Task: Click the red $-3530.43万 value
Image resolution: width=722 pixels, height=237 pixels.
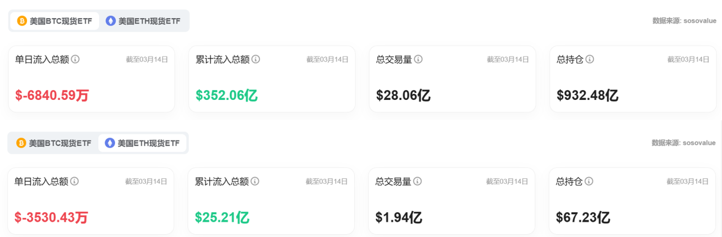Action: click(x=51, y=217)
